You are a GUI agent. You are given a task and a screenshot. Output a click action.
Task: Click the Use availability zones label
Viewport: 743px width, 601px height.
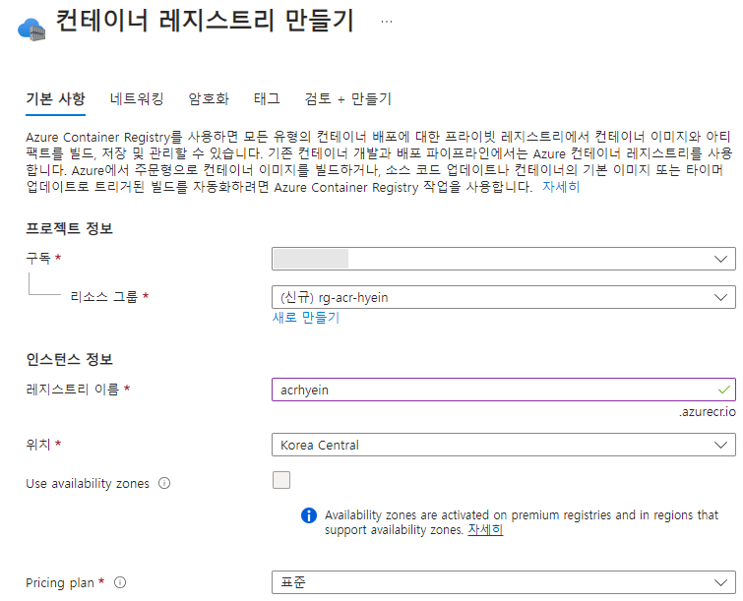coord(88,484)
